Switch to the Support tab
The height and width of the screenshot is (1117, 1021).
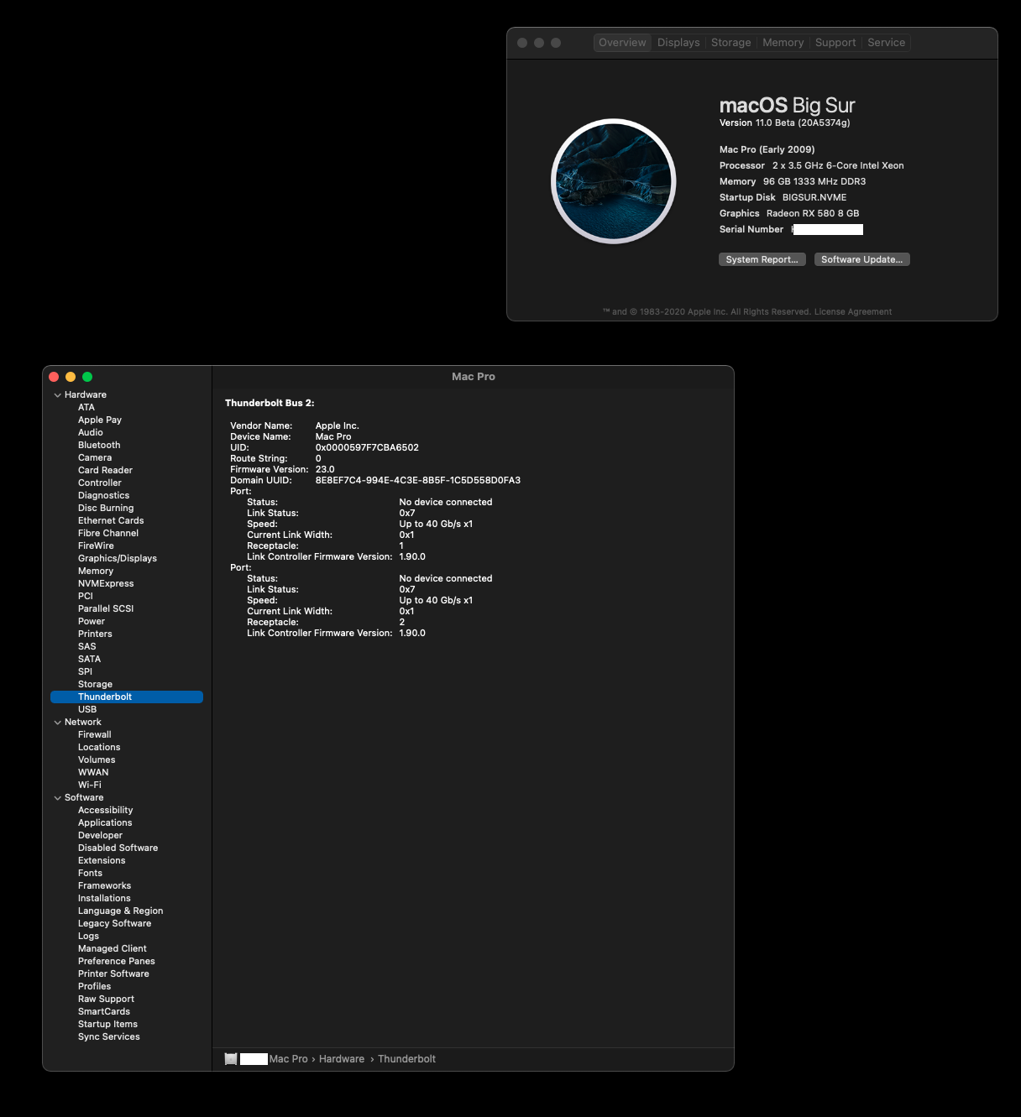835,43
